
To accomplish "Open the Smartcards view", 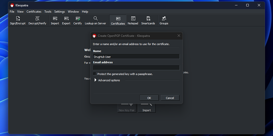I will pos(148,20).
